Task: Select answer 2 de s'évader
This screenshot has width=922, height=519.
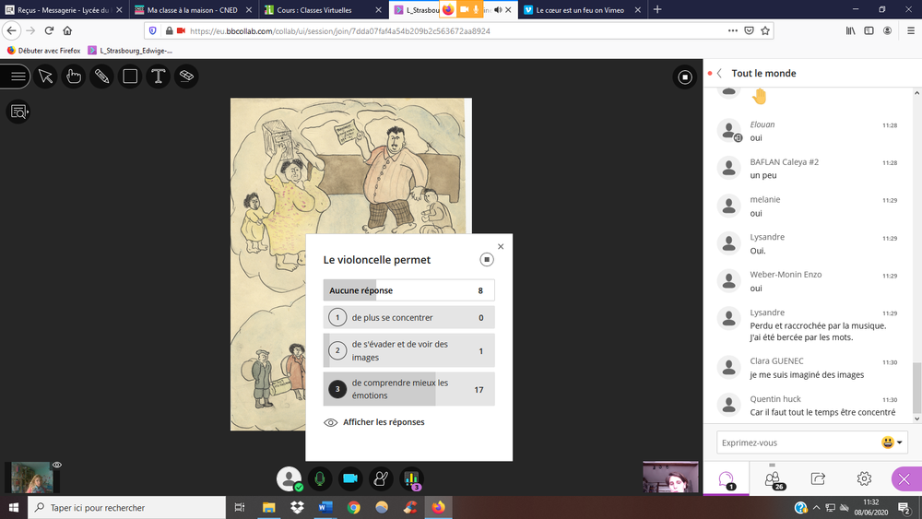Action: (408, 350)
